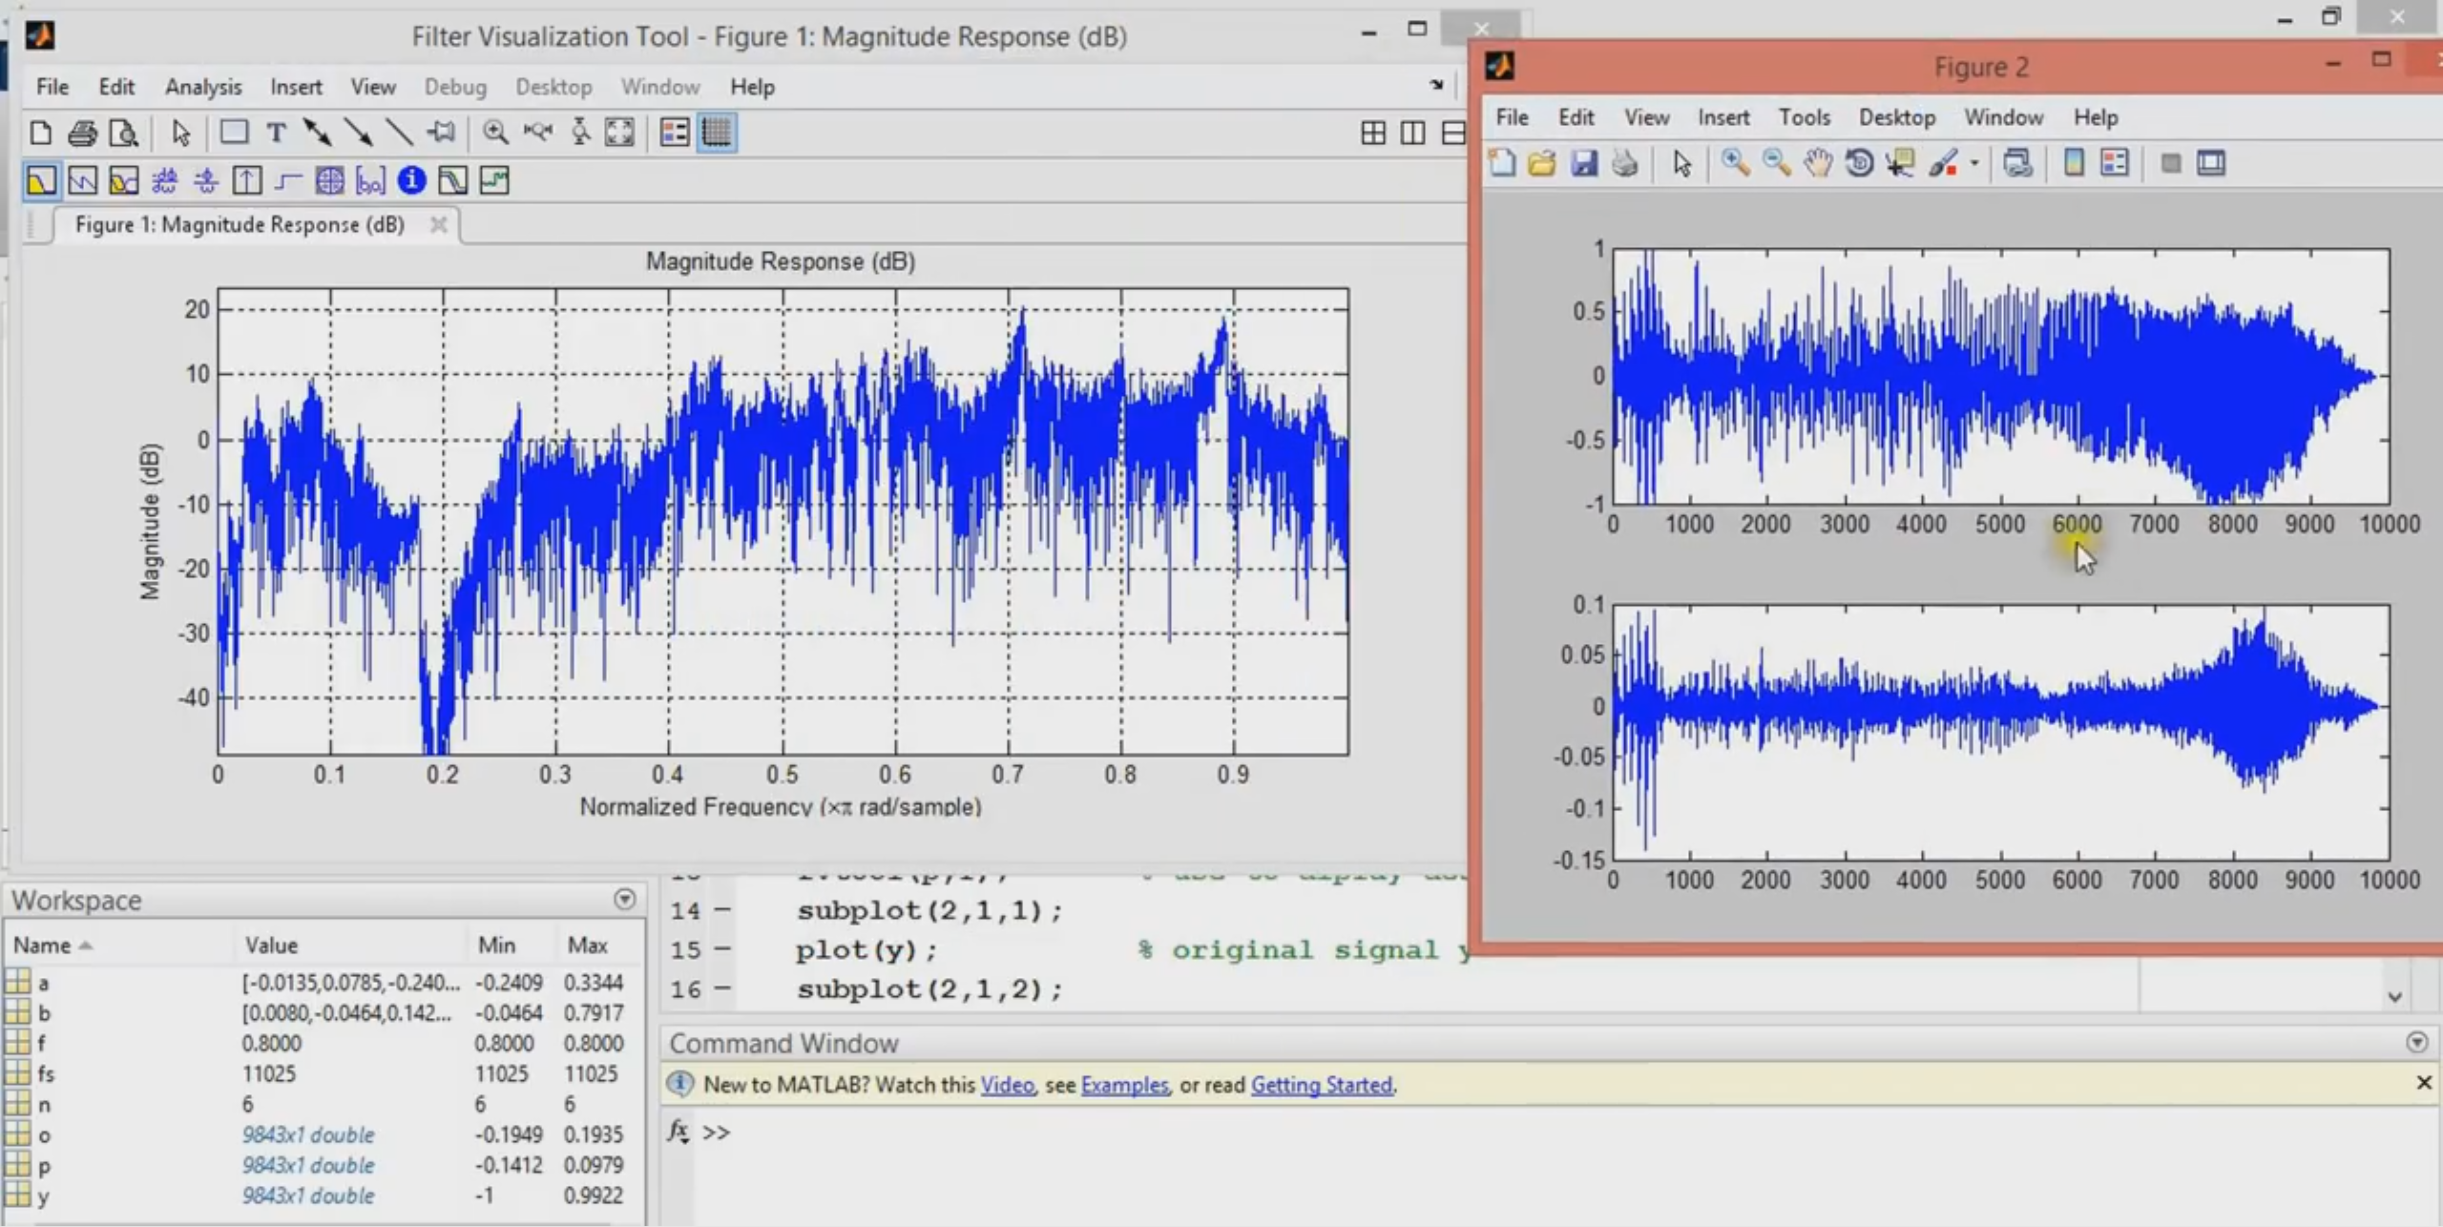The height and width of the screenshot is (1227, 2443).
Task: Open the Analysis menu
Action: click(203, 87)
